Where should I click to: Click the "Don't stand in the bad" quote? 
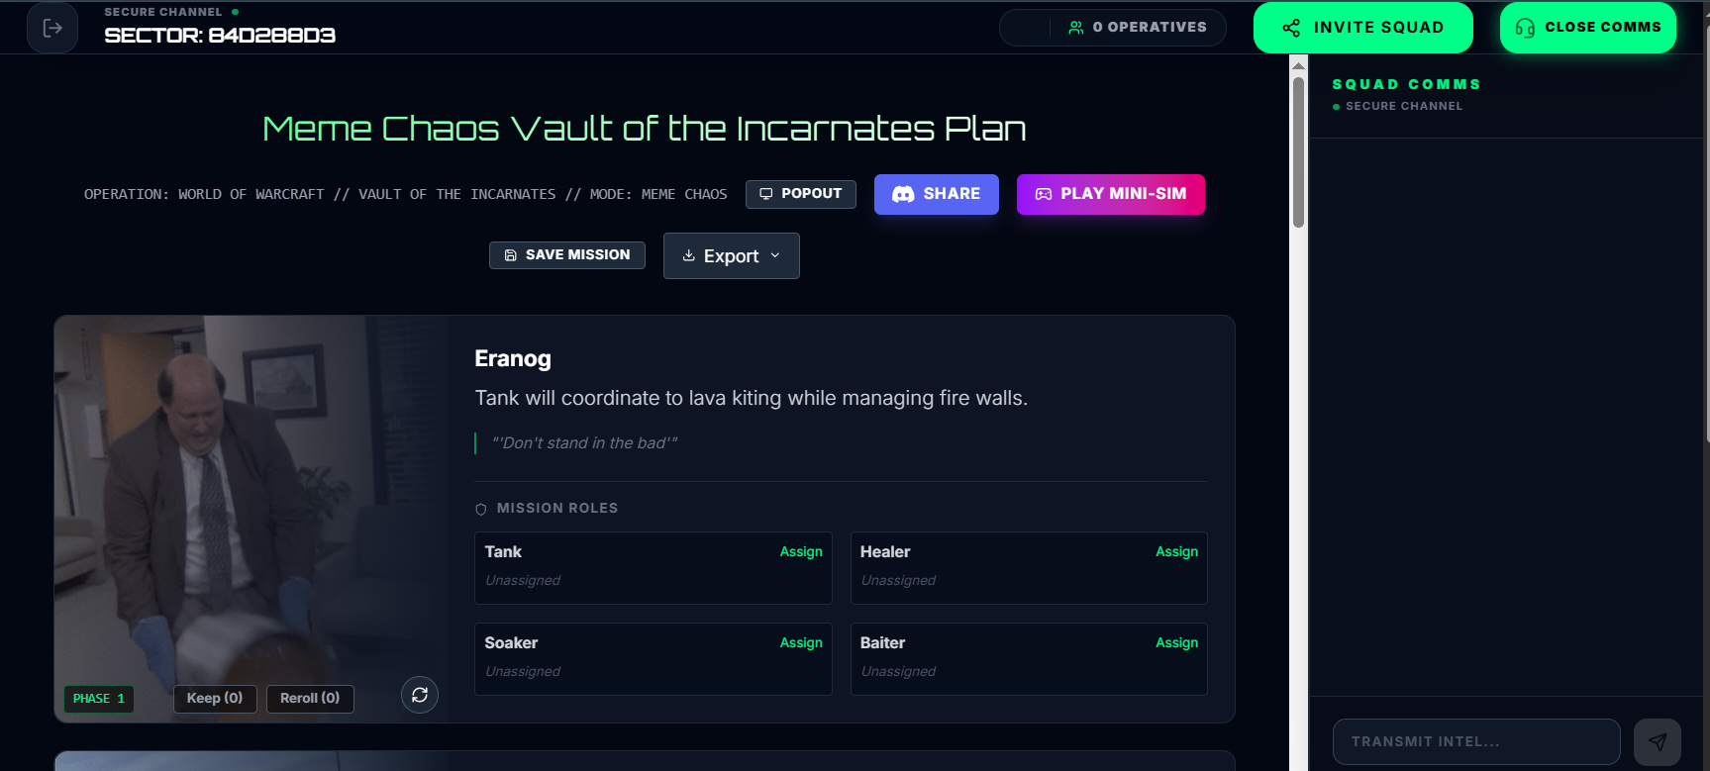[x=585, y=443]
